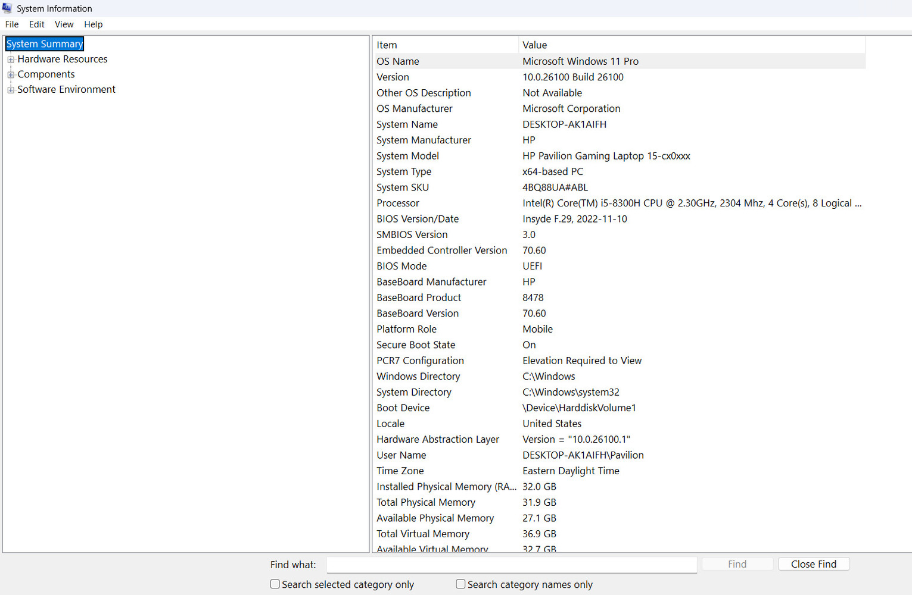The width and height of the screenshot is (912, 595).
Task: Enable Search category names only checkbox
Action: (460, 584)
